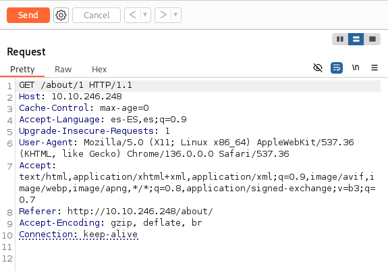Image resolution: width=388 pixels, height=271 pixels.
Task: Toggle line wrapping icon
Action: coord(337,68)
